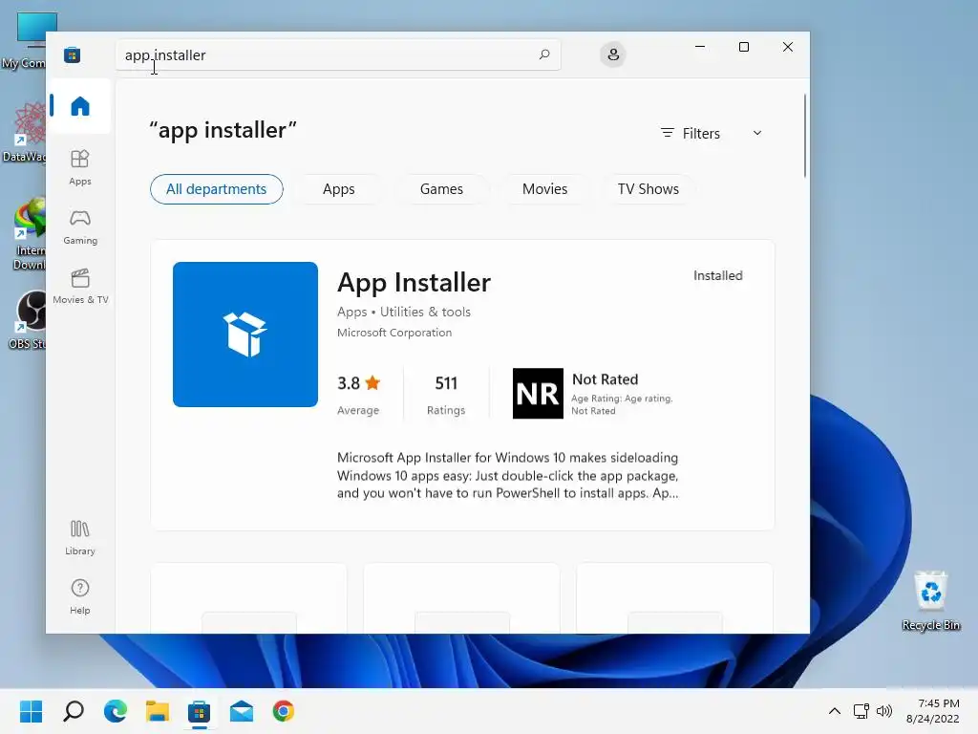The image size is (978, 734).
Task: Open taskbar Search
Action: click(73, 711)
